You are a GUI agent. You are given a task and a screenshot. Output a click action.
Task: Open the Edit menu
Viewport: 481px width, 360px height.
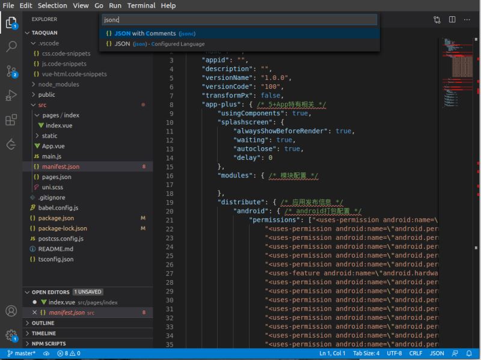point(26,5)
